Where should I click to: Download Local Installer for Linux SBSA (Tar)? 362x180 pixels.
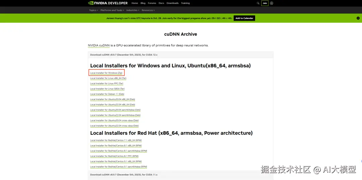coord(107,89)
